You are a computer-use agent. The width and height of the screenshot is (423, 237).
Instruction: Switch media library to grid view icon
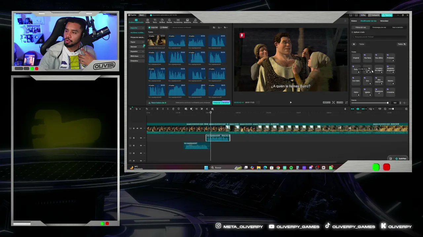[214, 27]
